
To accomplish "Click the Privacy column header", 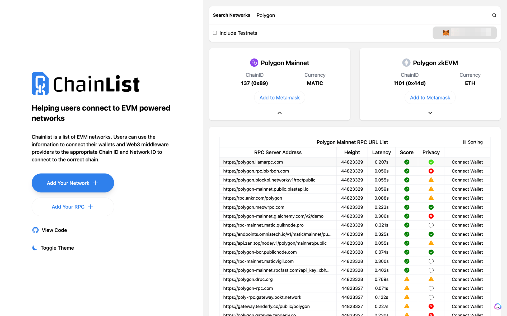I will (x=431, y=152).
